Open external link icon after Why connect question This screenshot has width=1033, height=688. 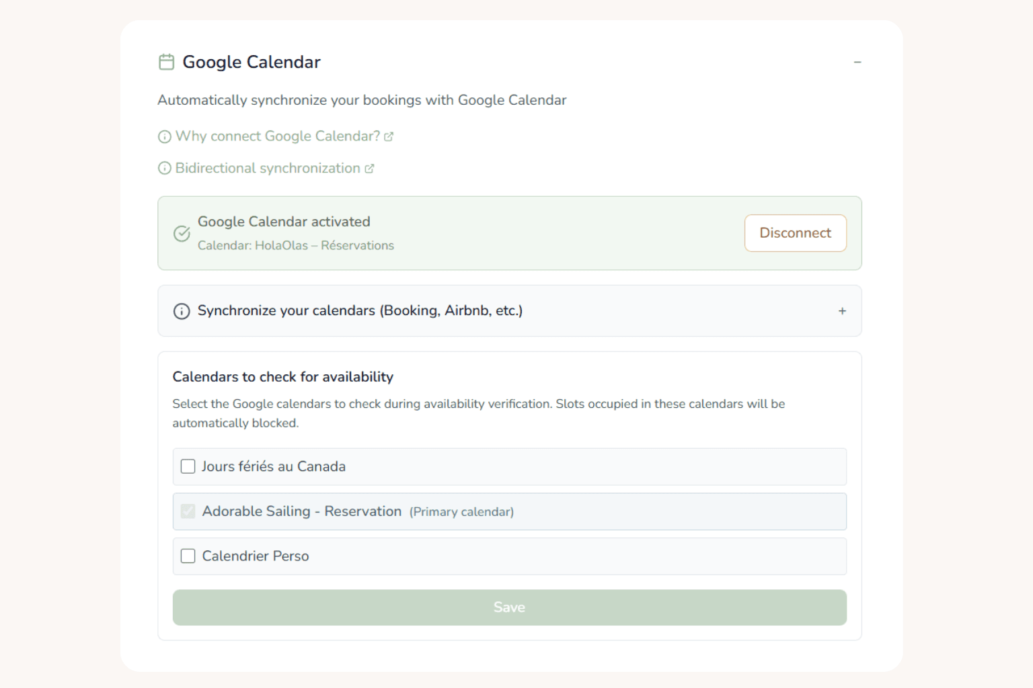(389, 136)
